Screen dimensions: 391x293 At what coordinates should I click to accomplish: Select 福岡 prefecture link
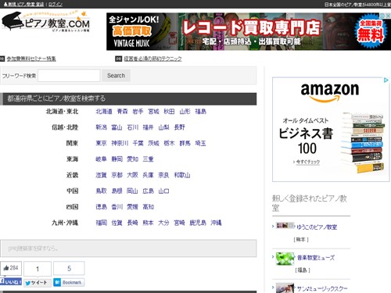[x=101, y=223]
